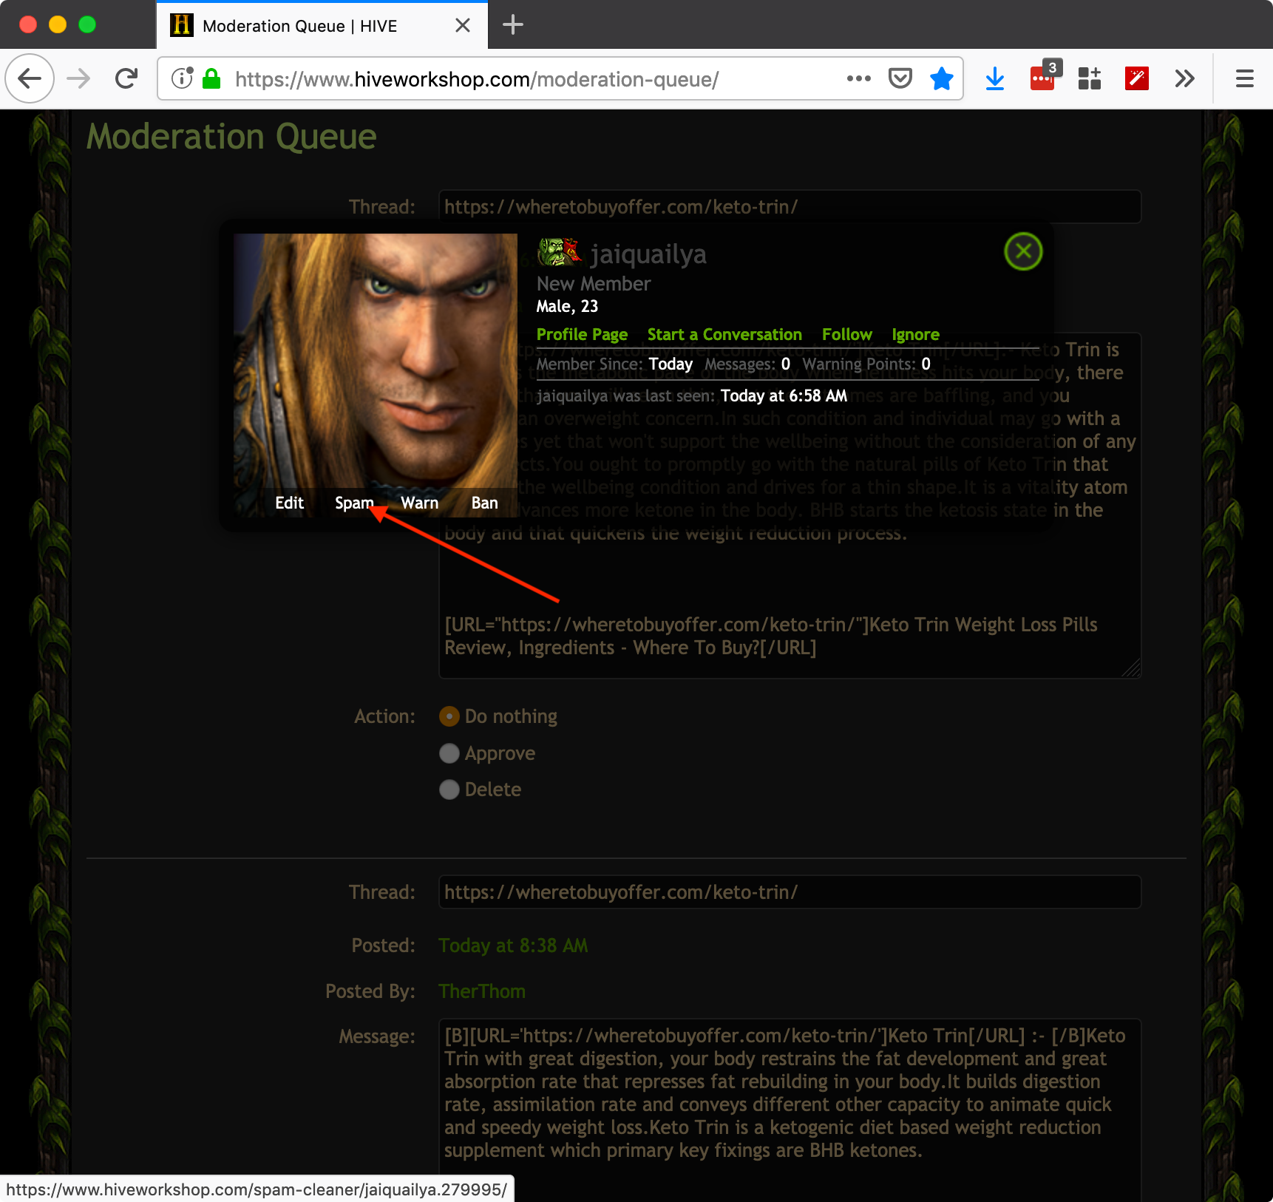This screenshot has width=1273, height=1202.
Task: Ignore the user jaiquailya
Action: pos(915,335)
